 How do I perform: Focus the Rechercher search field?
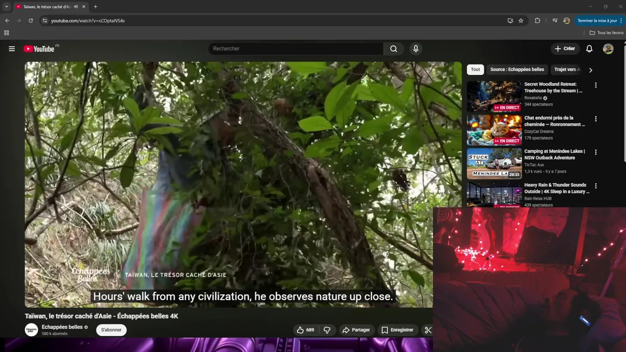(x=296, y=49)
